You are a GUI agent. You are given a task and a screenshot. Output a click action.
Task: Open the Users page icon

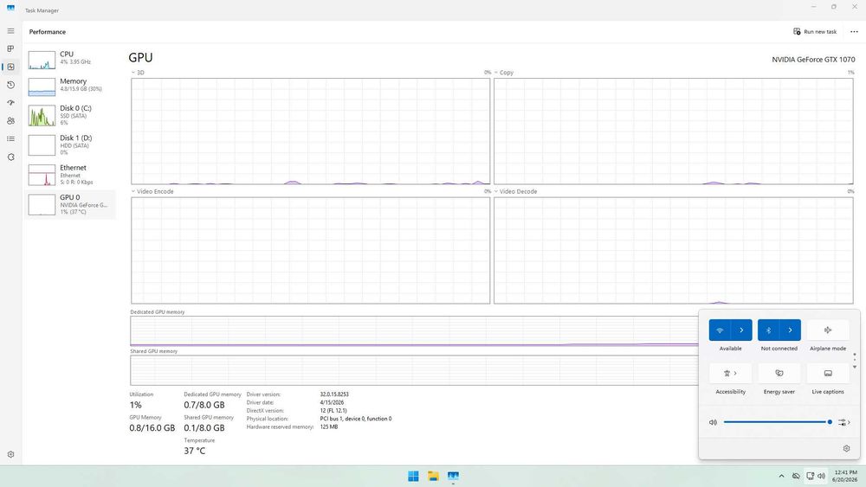tap(10, 121)
